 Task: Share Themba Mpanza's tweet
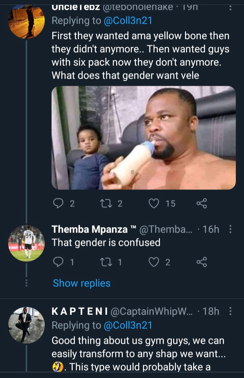(x=202, y=262)
